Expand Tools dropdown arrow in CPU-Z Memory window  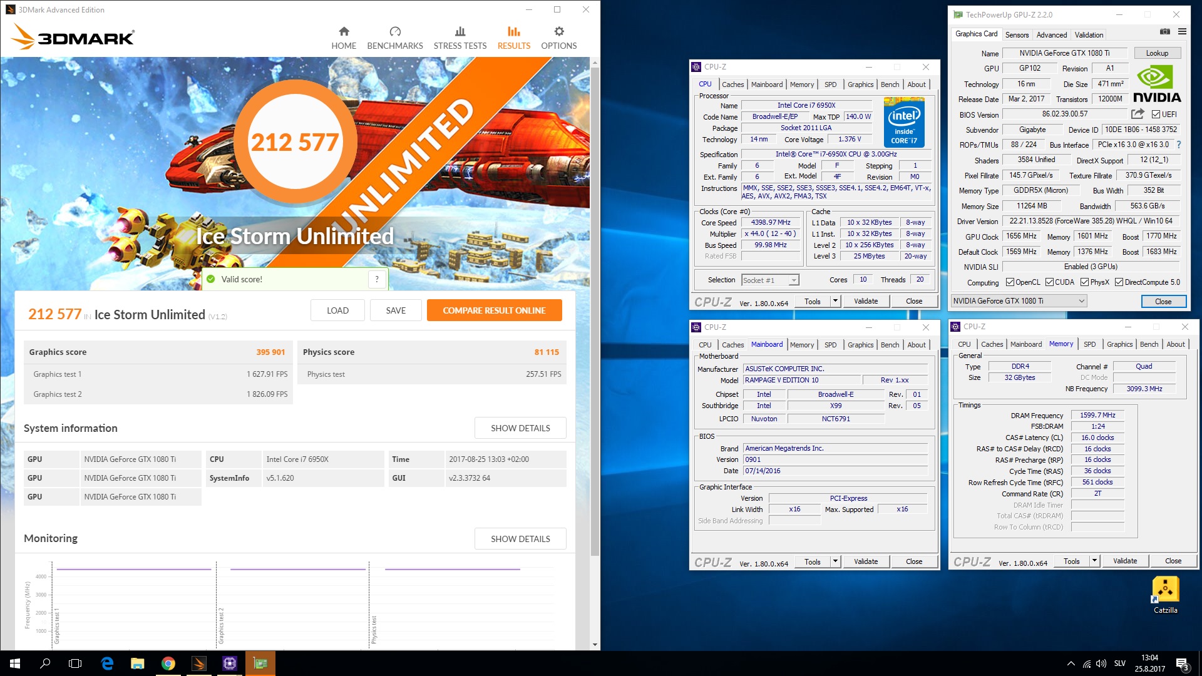tap(1094, 561)
